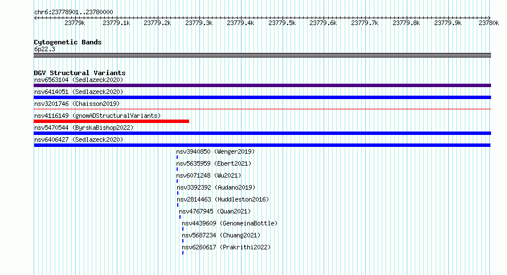Click the 23779.2k ruler label

[157, 23]
